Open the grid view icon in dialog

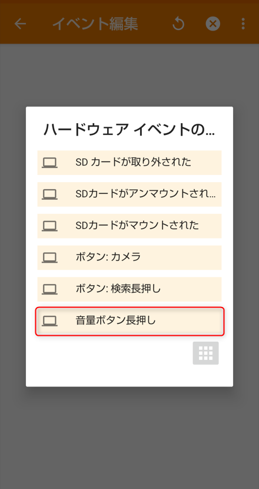205,353
